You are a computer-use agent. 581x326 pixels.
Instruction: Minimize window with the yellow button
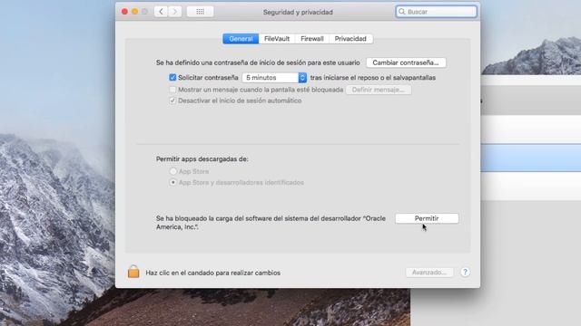pyautogui.click(x=135, y=12)
